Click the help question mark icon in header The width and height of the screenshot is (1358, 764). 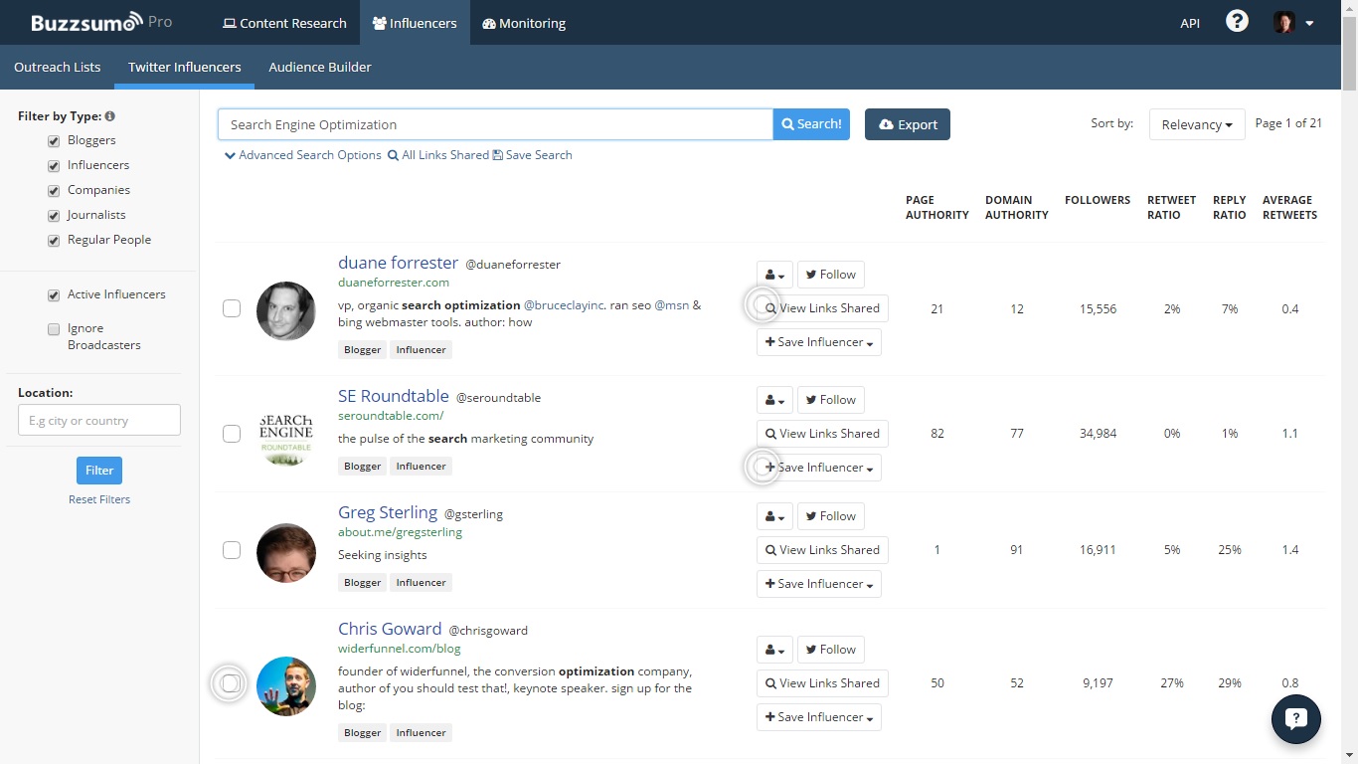click(x=1237, y=22)
